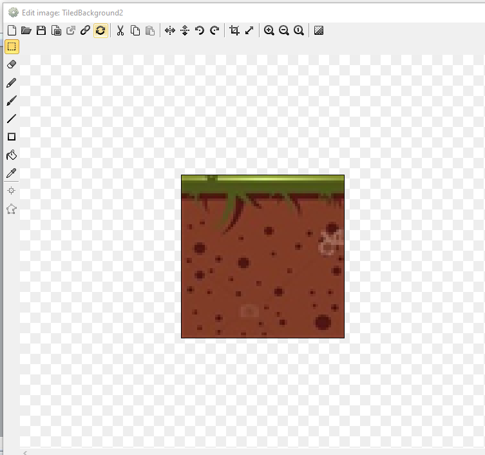Click the gear icon beside the Edit image title
The width and height of the screenshot is (485, 455).
coord(14,12)
